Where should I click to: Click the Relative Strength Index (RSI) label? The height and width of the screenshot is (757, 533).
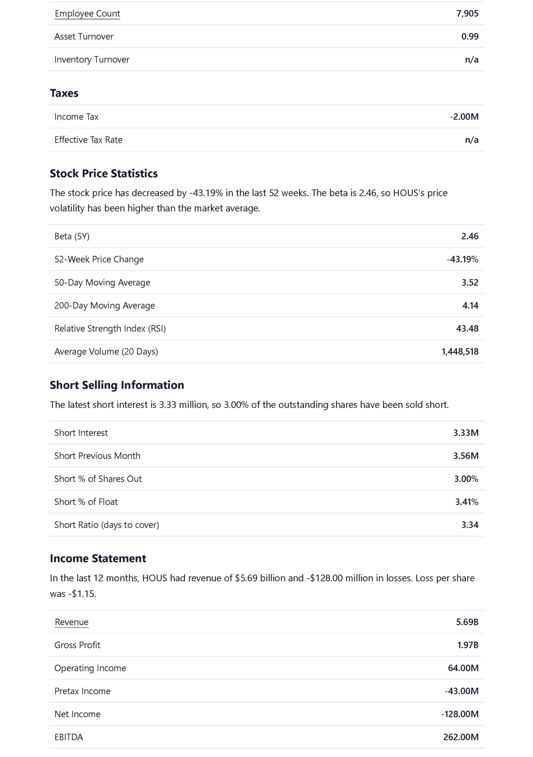tap(110, 328)
